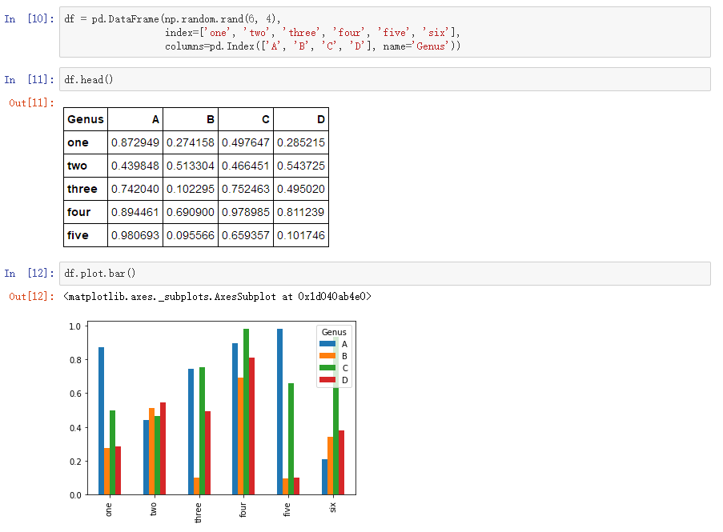Image resolution: width=723 pixels, height=532 pixels.
Task: Click the Out[11] output prompt
Action: click(x=31, y=102)
